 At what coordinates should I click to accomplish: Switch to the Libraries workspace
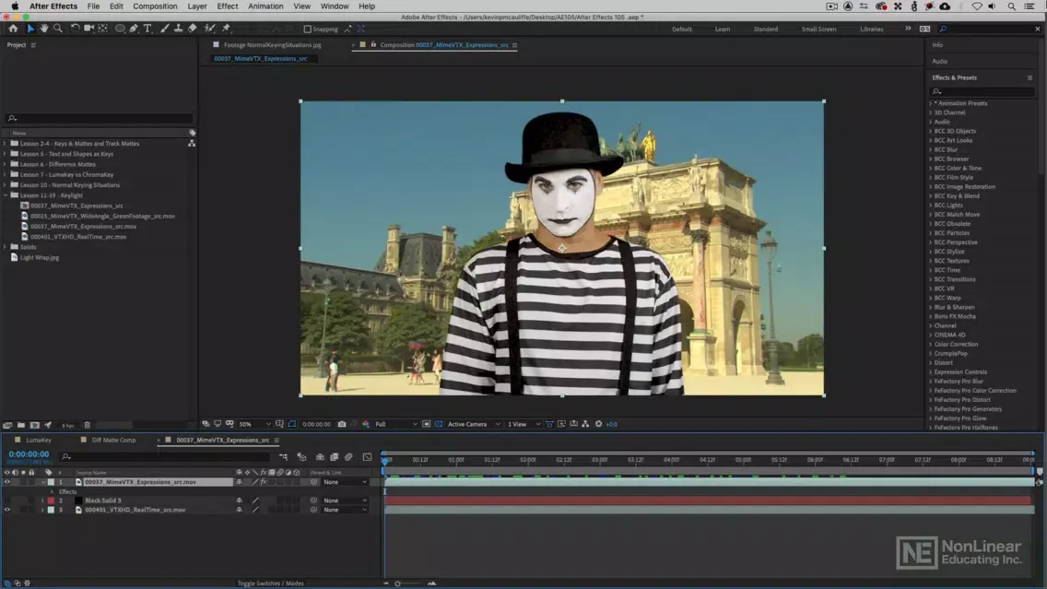871,29
